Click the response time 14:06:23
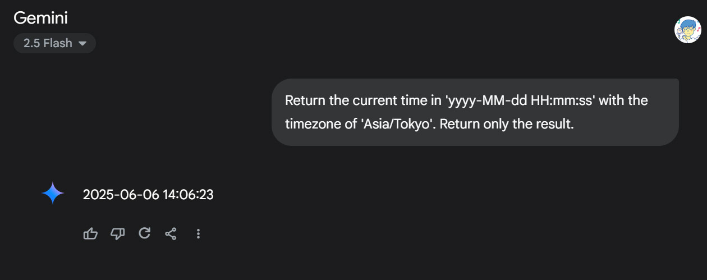Viewport: 707px width, 280px height. tap(188, 195)
